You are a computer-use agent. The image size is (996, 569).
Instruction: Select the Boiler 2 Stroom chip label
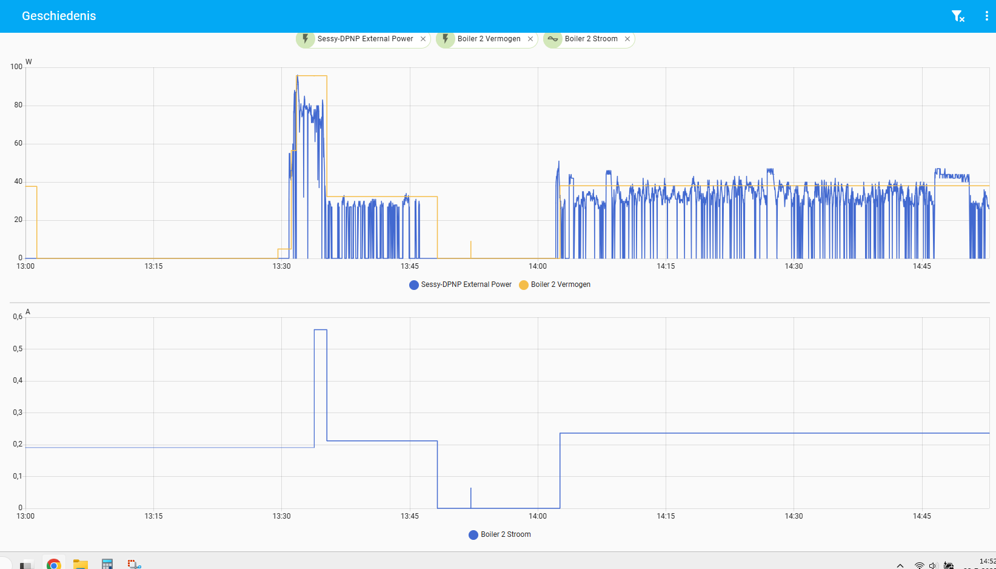click(x=591, y=39)
